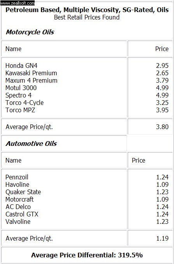Click the Valvoline oil name
This screenshot has width=174, height=264.
click(x=18, y=221)
